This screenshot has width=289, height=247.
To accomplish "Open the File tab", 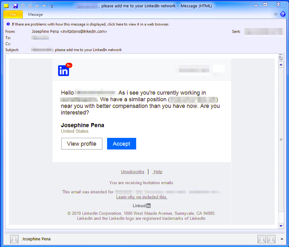I will pos(13,14).
